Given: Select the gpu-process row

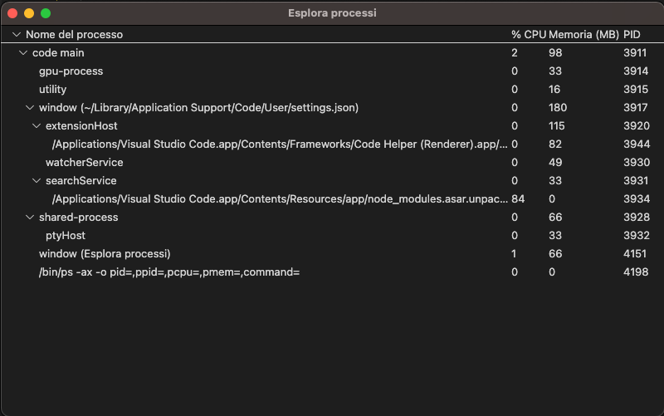Looking at the screenshot, I should click(332, 71).
